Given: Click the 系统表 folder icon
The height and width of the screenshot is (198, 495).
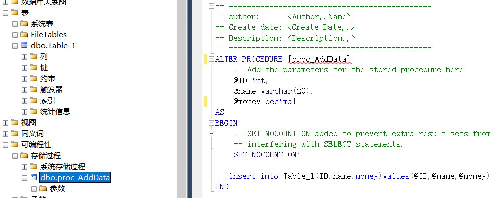Looking at the screenshot, I should coord(24,23).
